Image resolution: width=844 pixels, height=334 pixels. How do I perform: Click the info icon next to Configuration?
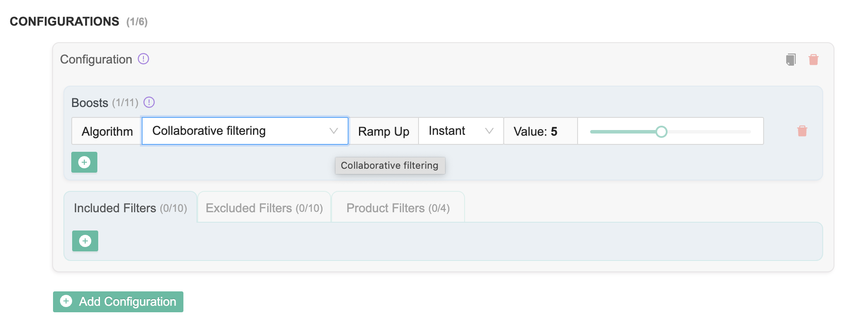pos(143,59)
